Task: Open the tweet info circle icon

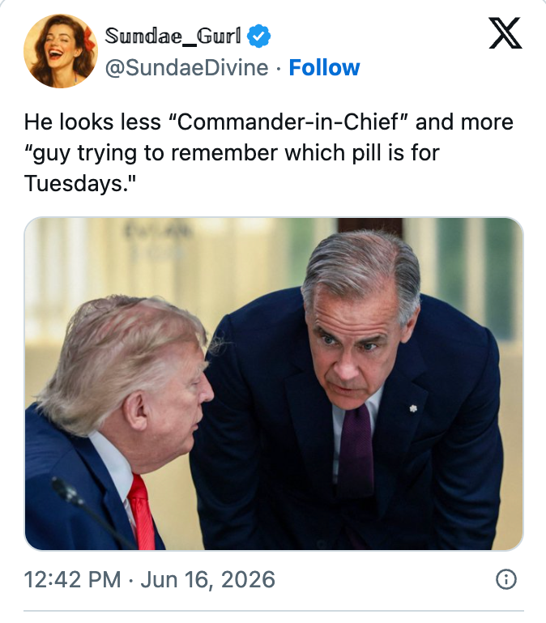Action: pyautogui.click(x=505, y=579)
